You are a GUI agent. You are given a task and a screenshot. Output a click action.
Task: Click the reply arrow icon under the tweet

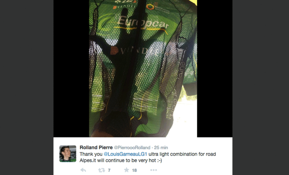83,170
